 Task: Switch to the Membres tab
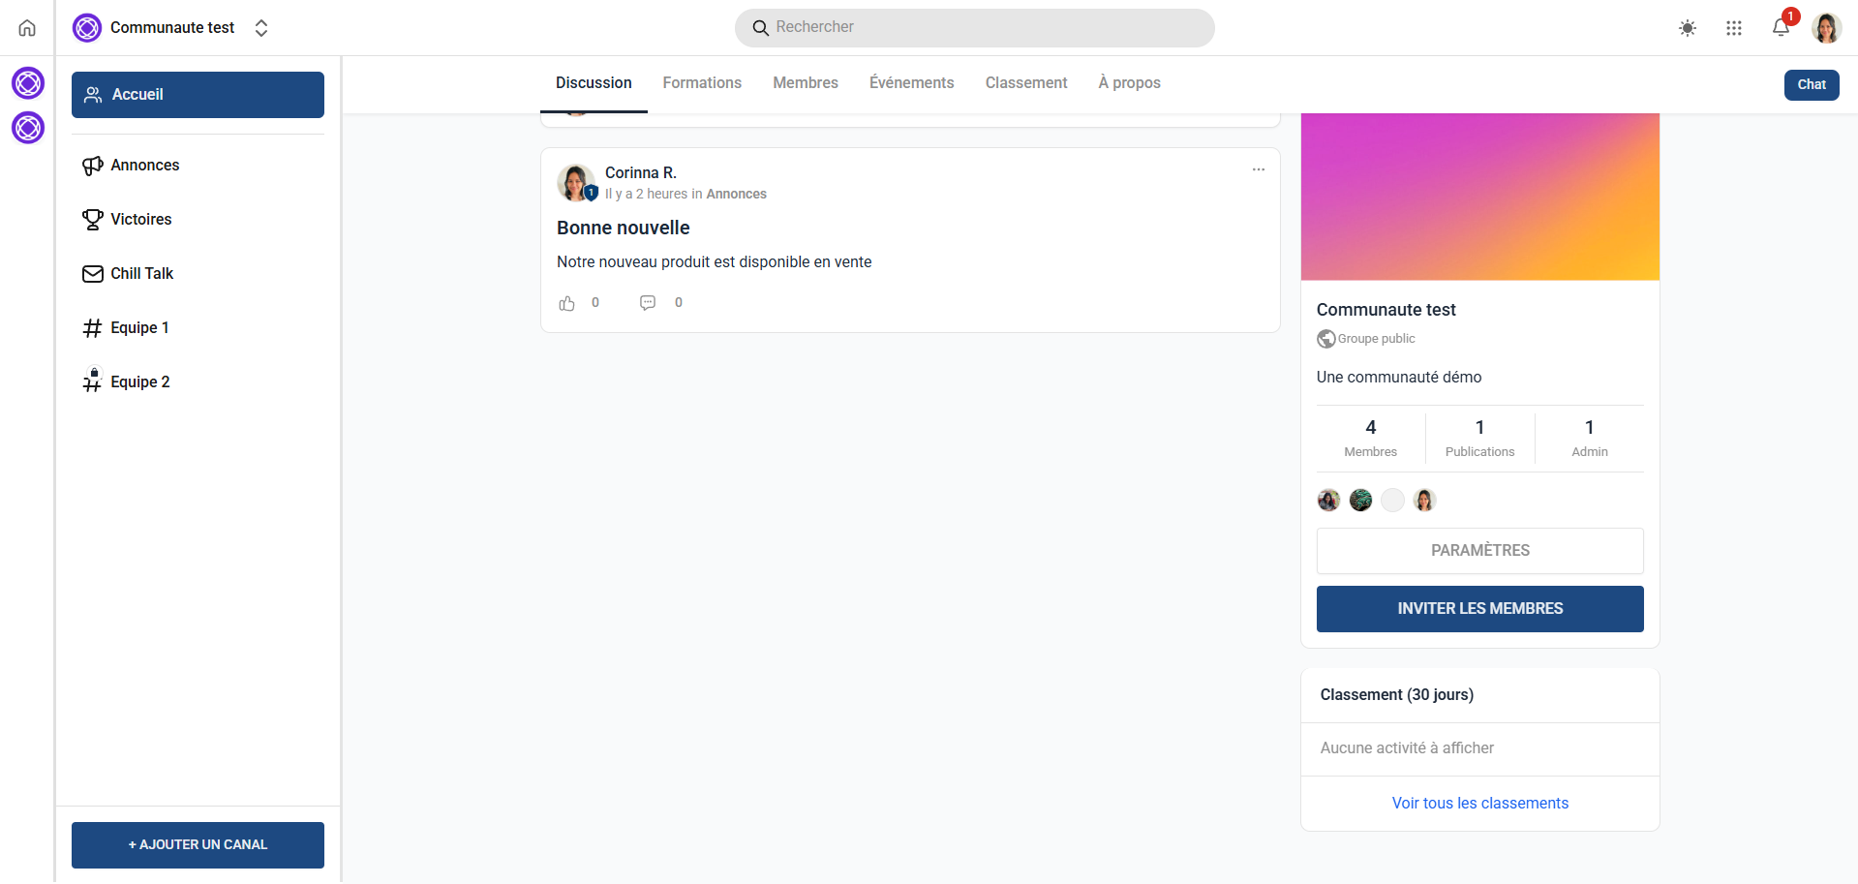805,83
